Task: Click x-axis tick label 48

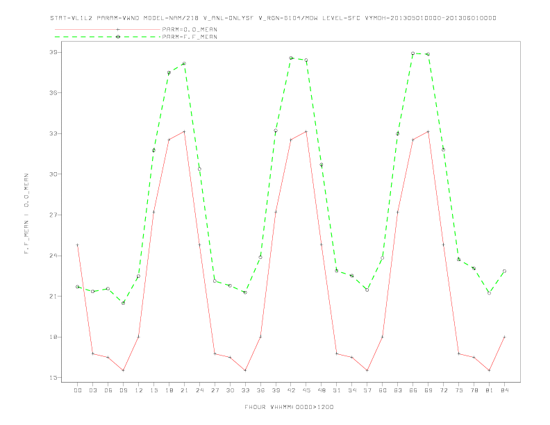Action: [x=322, y=390]
